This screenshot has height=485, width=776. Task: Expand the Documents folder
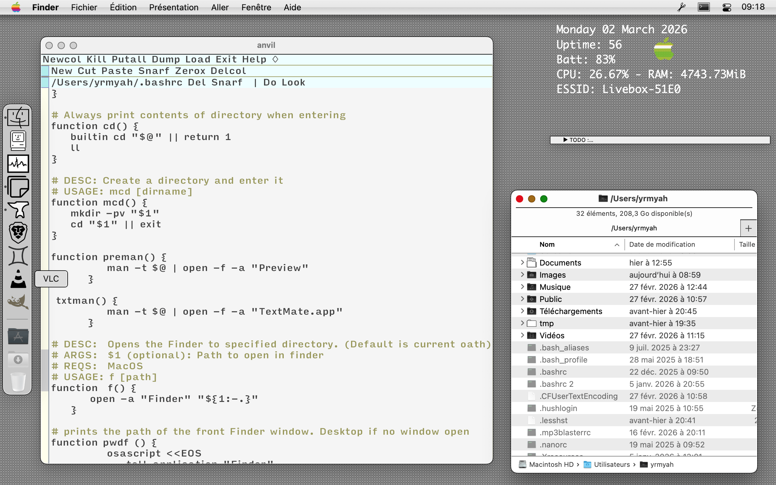point(522,263)
